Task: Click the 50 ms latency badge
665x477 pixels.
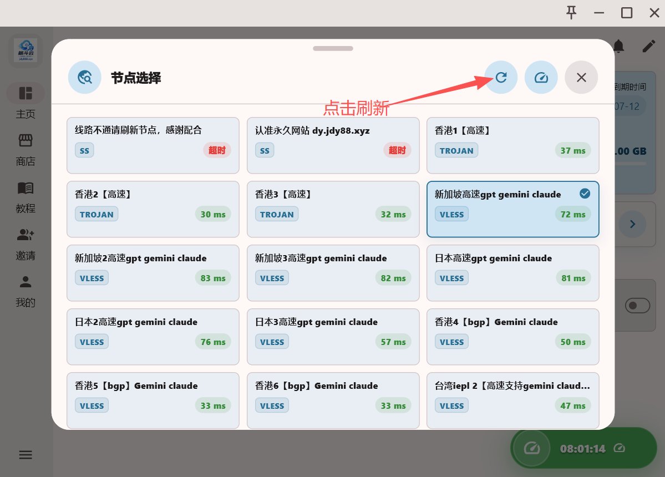Action: [572, 342]
